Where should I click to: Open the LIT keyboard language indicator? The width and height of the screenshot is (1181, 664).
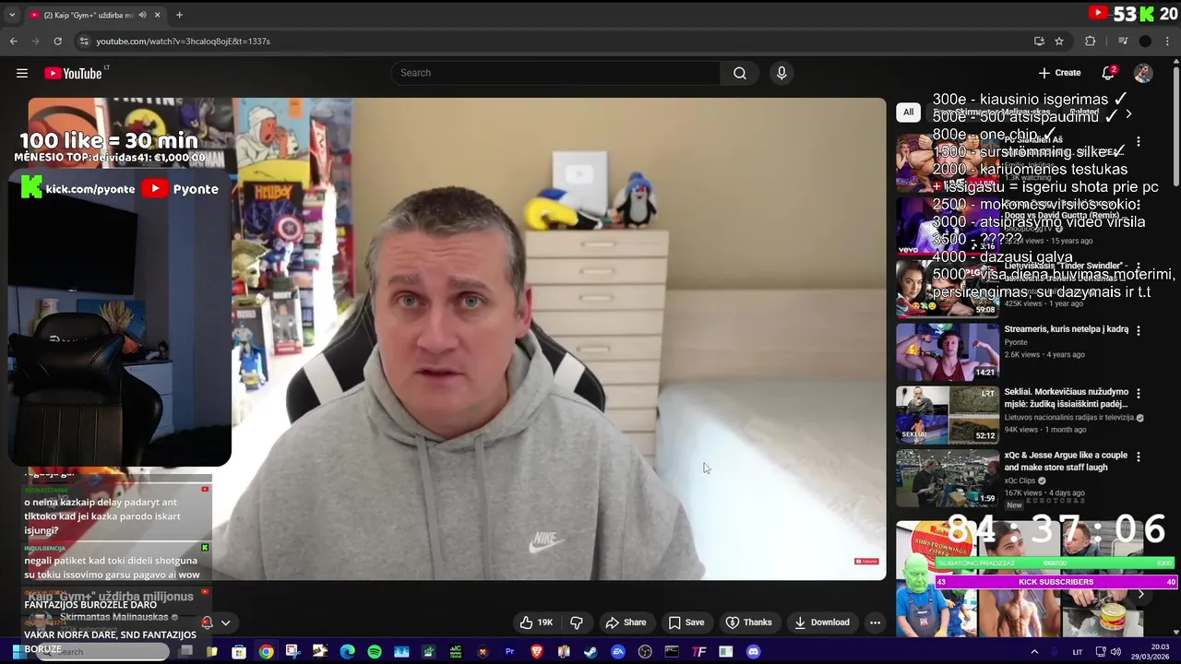(1077, 652)
